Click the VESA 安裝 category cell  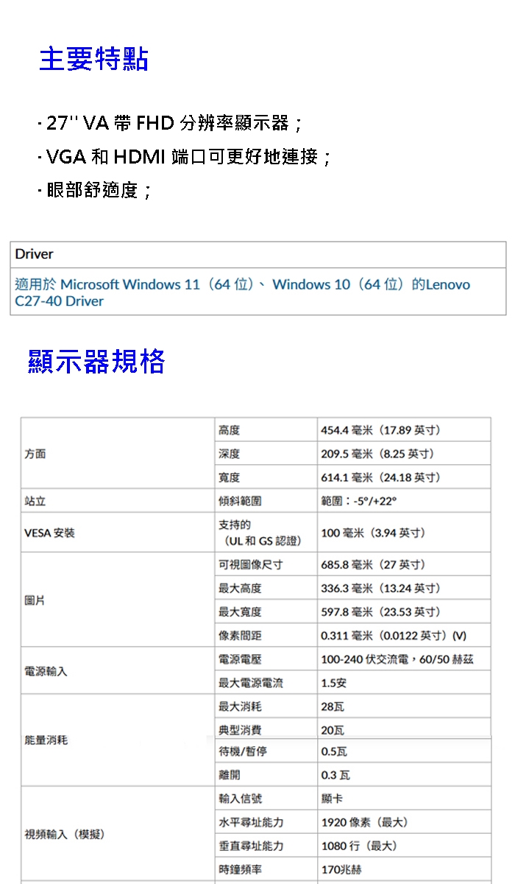click(49, 533)
